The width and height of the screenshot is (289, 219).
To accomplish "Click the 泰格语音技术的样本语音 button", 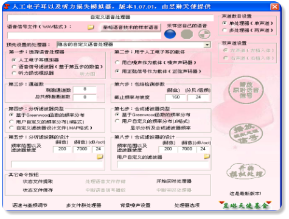I will coord(131,27).
